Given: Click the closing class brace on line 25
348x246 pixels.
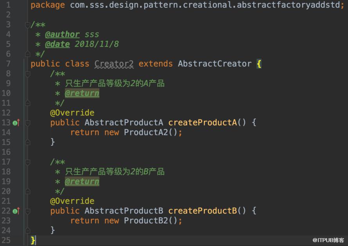Looking at the screenshot, I should [33, 241].
